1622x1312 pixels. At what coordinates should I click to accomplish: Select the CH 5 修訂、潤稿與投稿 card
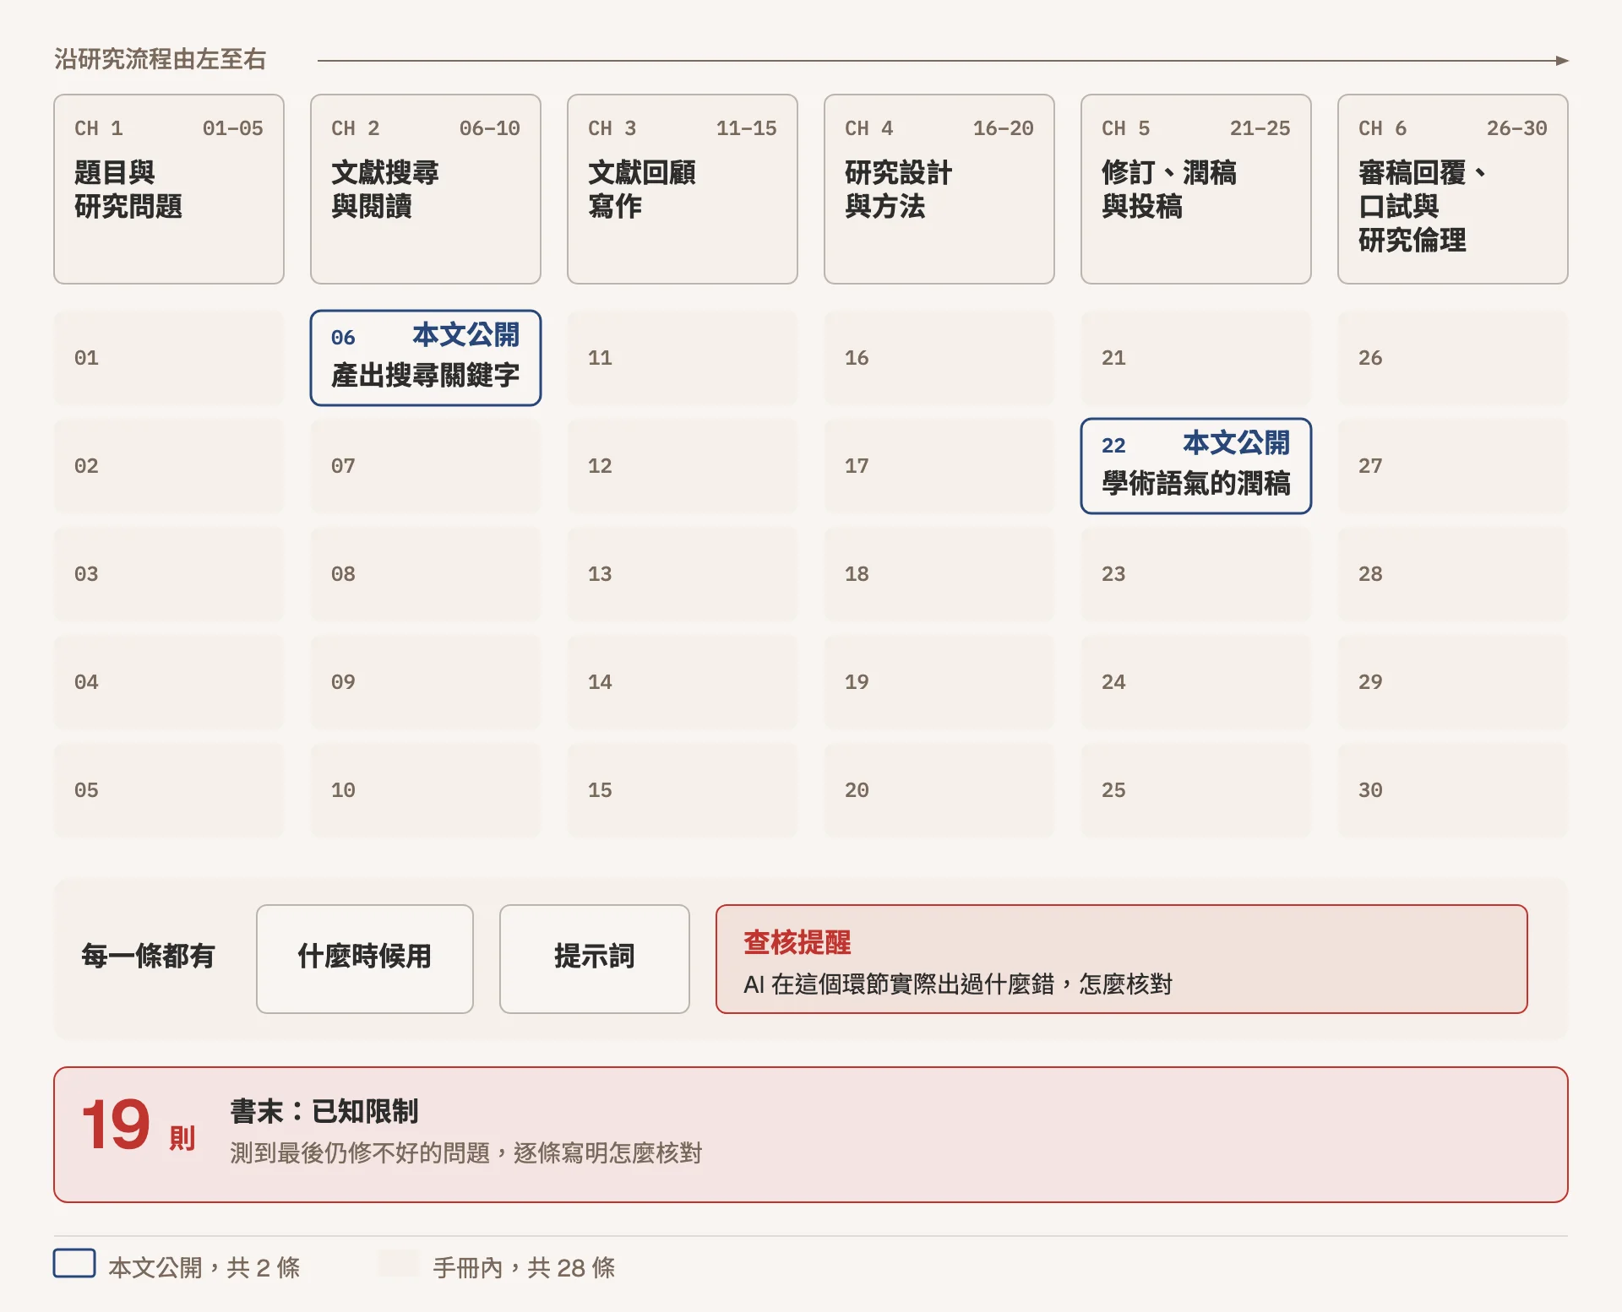1196,189
